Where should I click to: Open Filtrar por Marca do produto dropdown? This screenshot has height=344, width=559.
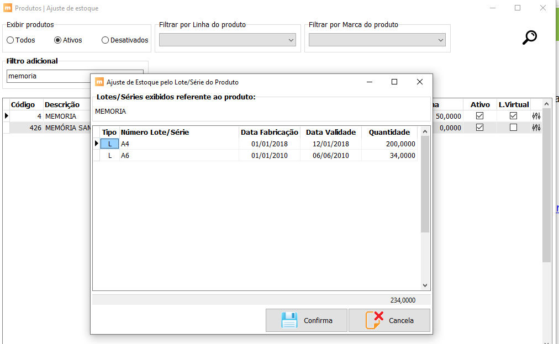tap(377, 40)
